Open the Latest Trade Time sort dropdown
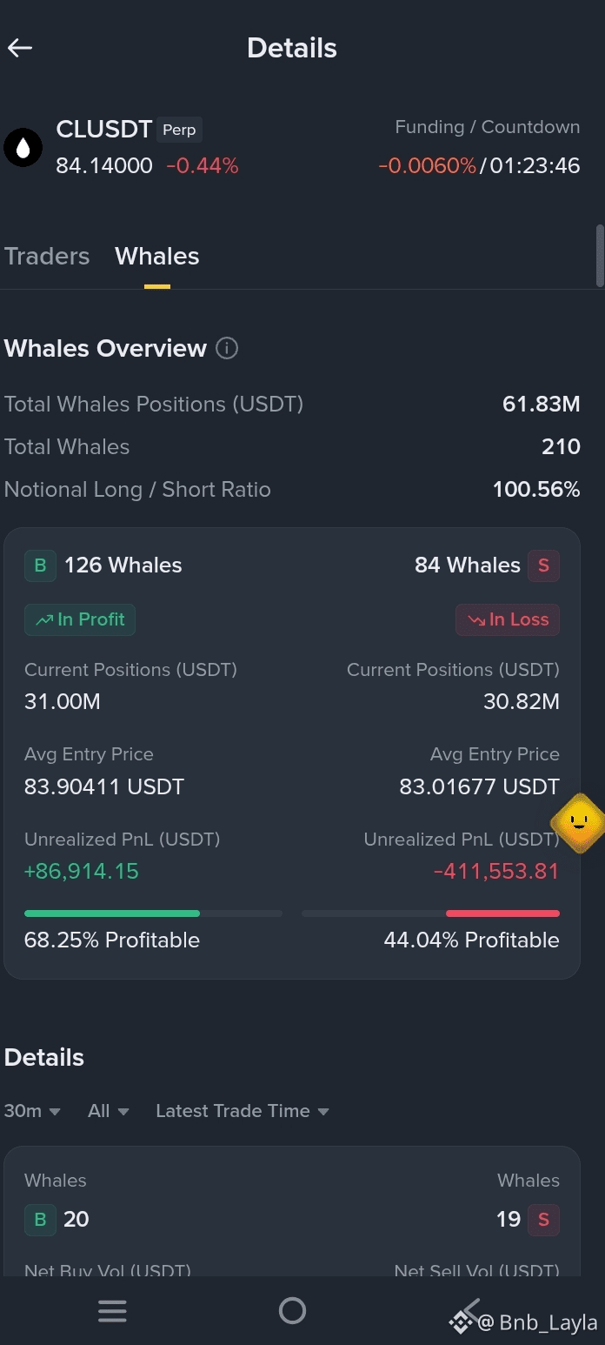Image resolution: width=605 pixels, height=1345 pixels. 243,1111
